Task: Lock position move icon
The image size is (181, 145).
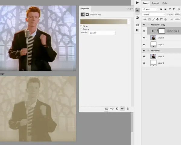Action: click(157, 19)
